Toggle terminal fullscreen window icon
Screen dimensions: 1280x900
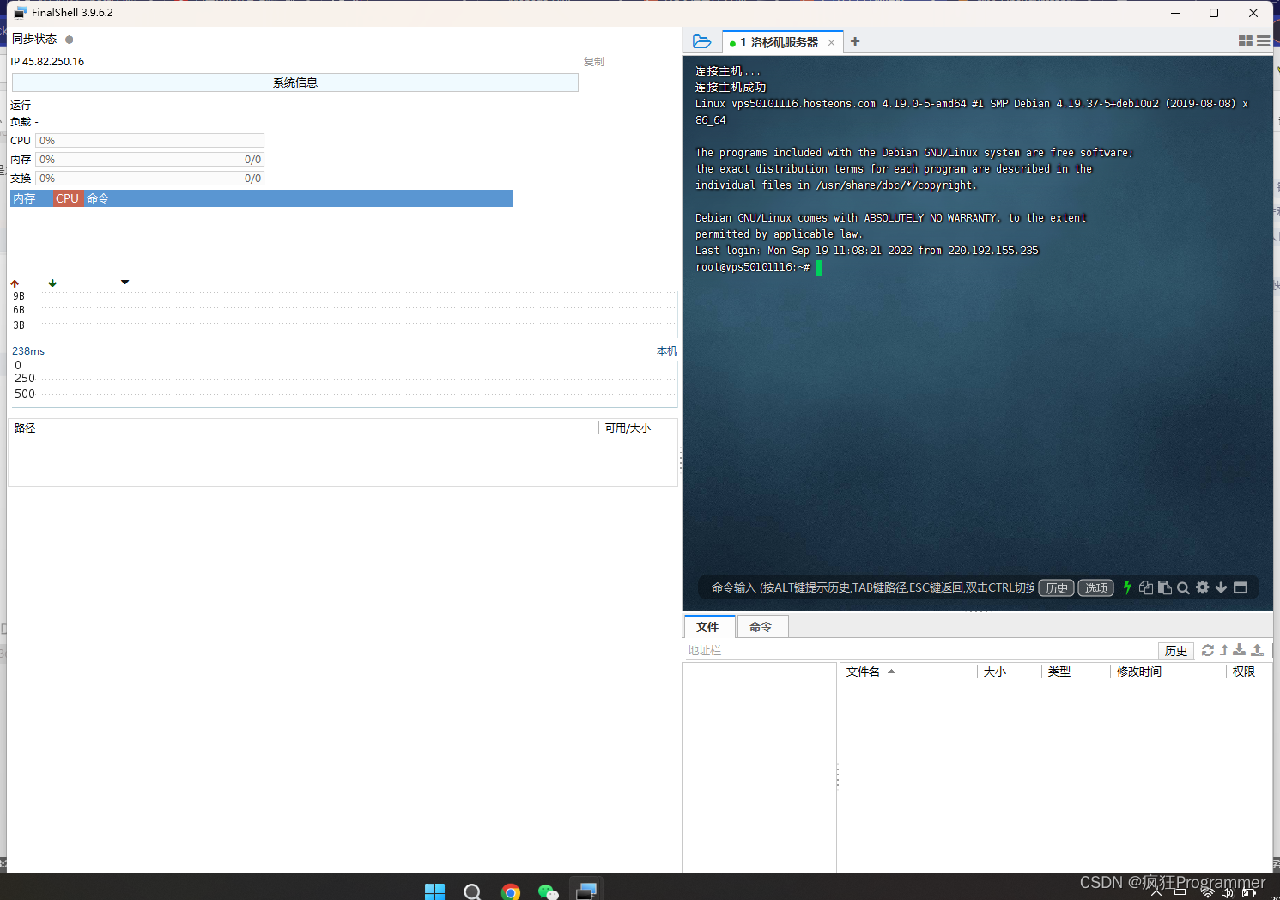click(1241, 588)
